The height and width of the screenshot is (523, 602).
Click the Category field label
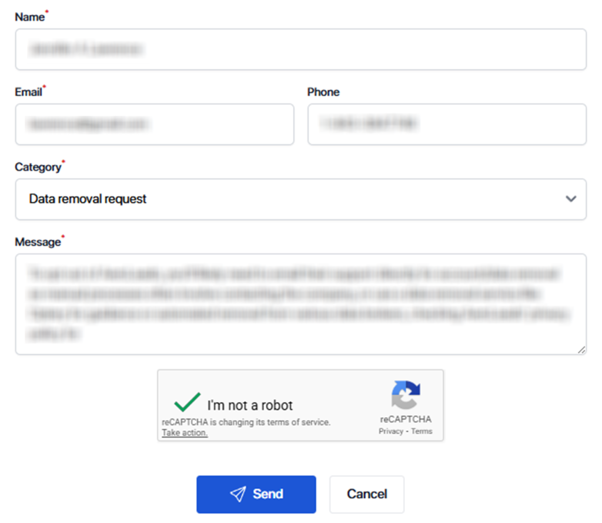(x=38, y=167)
